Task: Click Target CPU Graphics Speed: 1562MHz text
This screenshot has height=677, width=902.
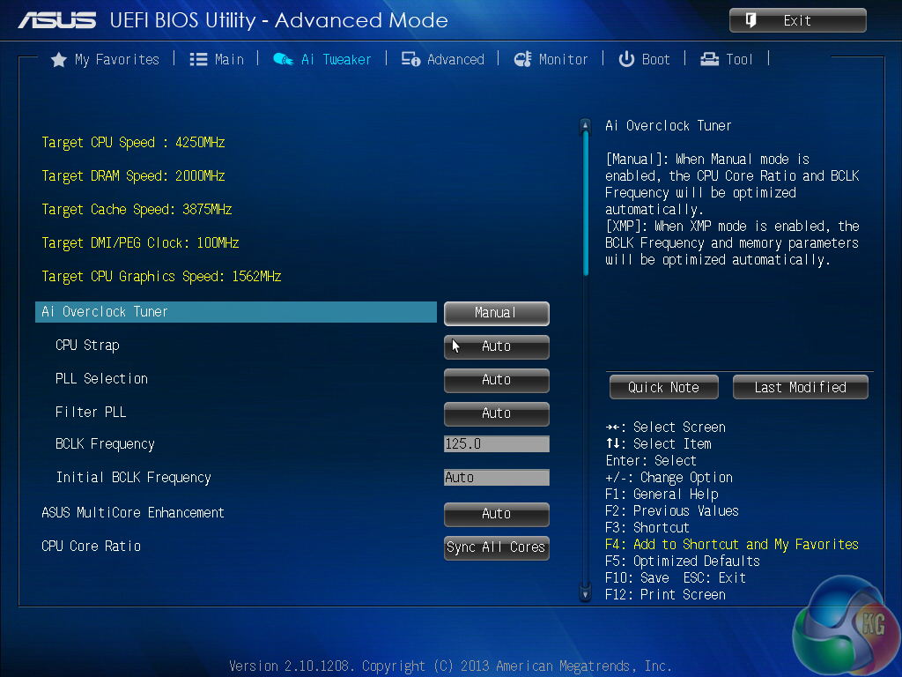Action: tap(161, 276)
